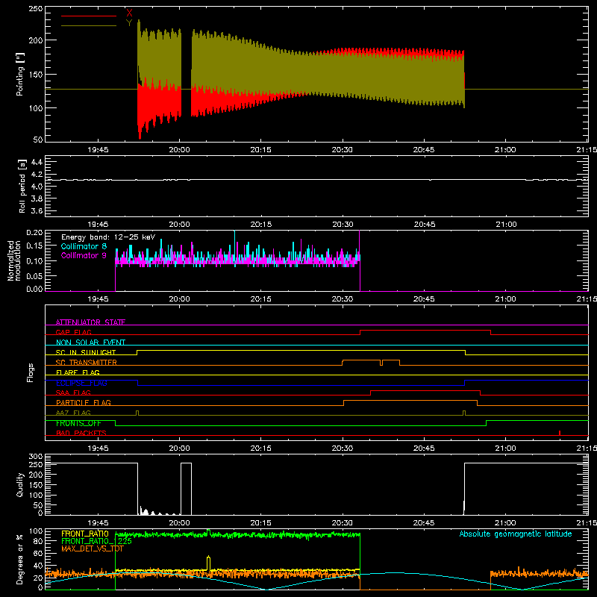
Task: Click the BAD_PACKETS spike near 21:10
Action: point(559,433)
